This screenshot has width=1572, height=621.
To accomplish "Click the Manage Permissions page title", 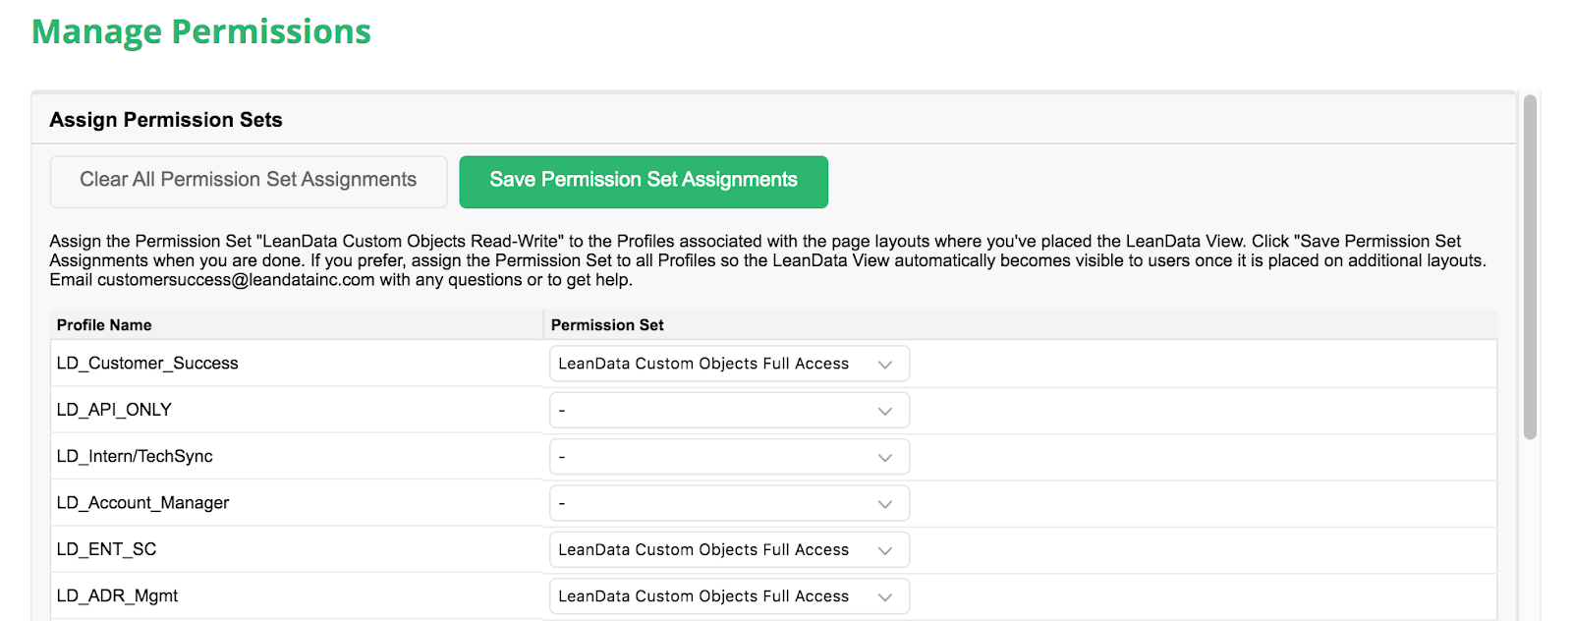I will (201, 31).
